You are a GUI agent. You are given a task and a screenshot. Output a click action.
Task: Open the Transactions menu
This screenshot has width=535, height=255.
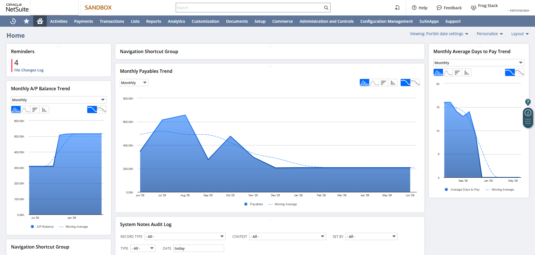(112, 21)
